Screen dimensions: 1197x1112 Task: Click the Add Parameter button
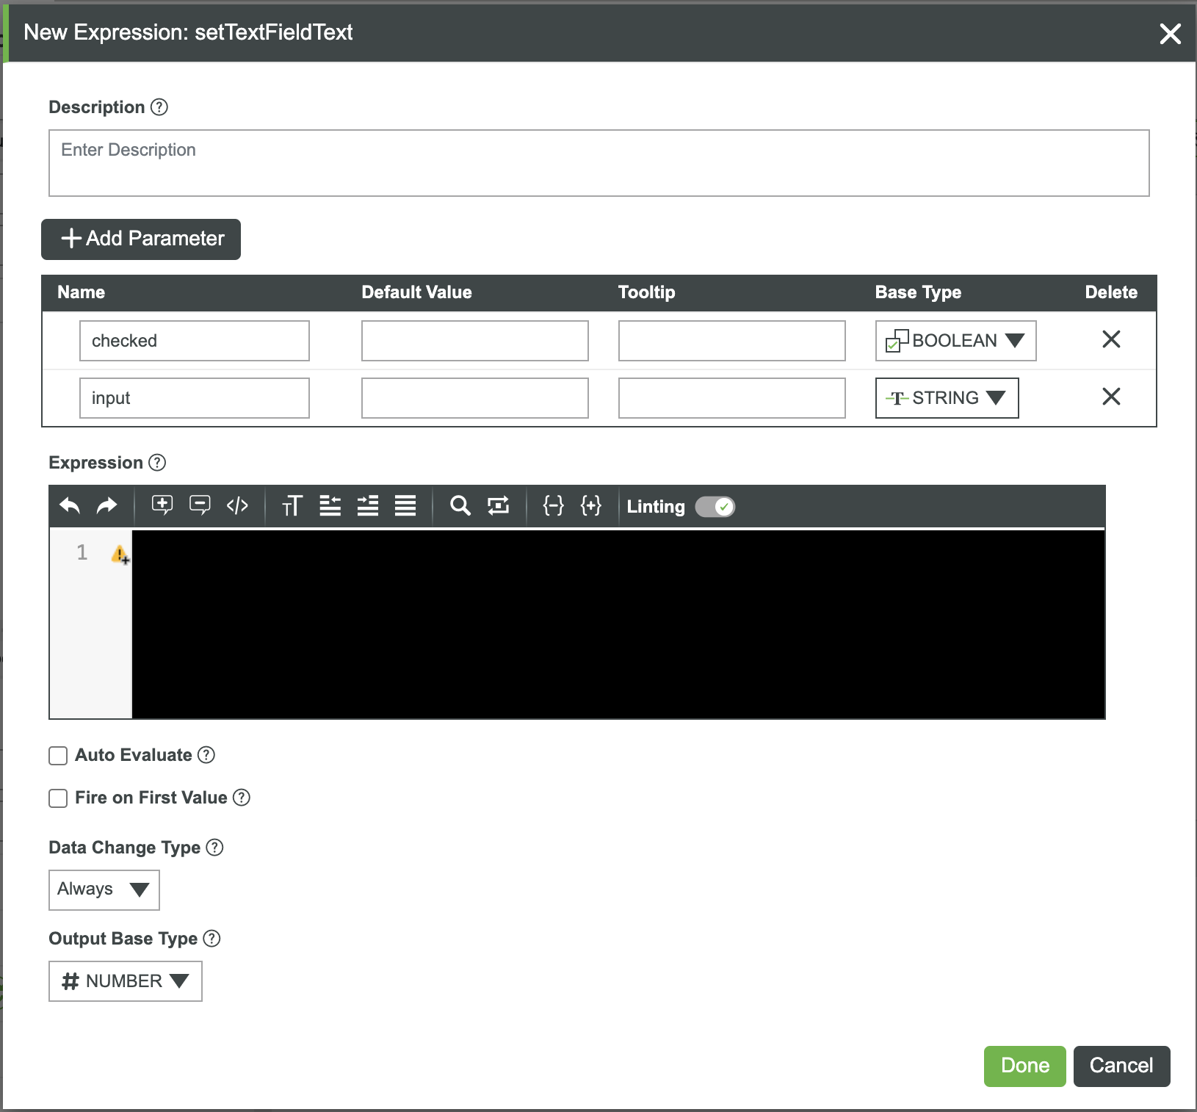(140, 239)
